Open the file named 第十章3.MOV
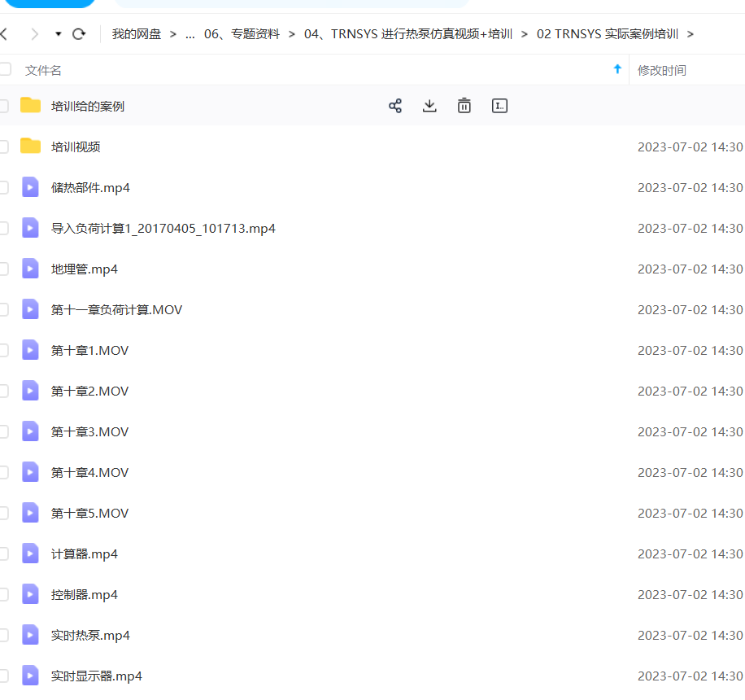This screenshot has width=745, height=700. click(x=89, y=431)
